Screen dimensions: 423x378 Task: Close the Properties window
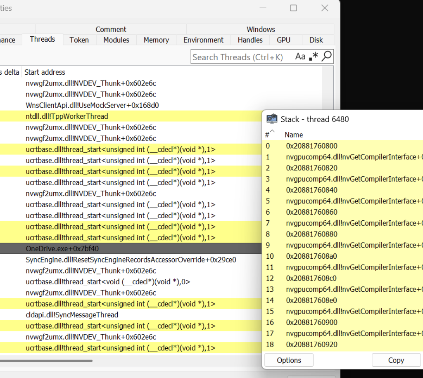325,8
